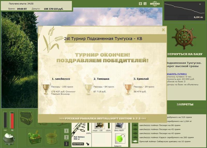Click the green boilie bait hook
Viewport: 207px width, 148px height.
[120, 138]
